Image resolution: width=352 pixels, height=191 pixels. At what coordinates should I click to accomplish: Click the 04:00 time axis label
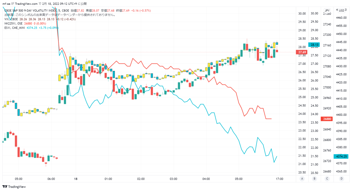pyautogui.click(x=206, y=179)
